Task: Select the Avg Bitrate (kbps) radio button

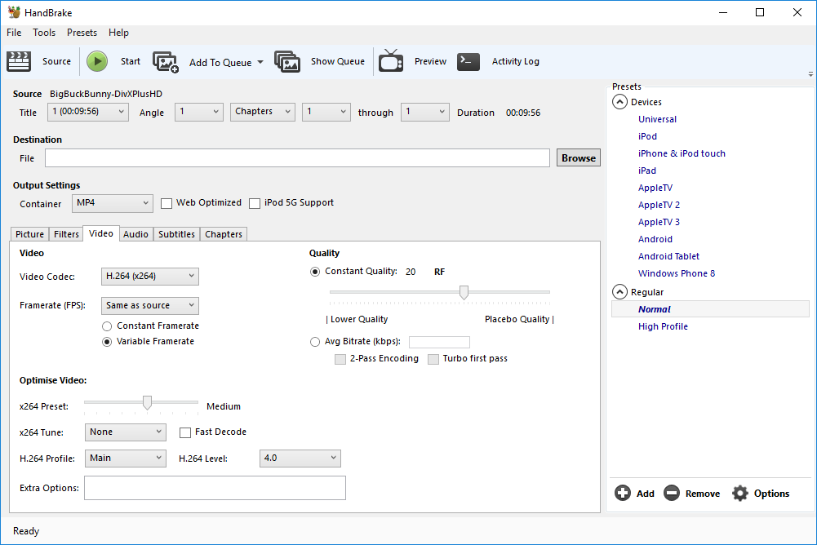Action: coord(315,342)
